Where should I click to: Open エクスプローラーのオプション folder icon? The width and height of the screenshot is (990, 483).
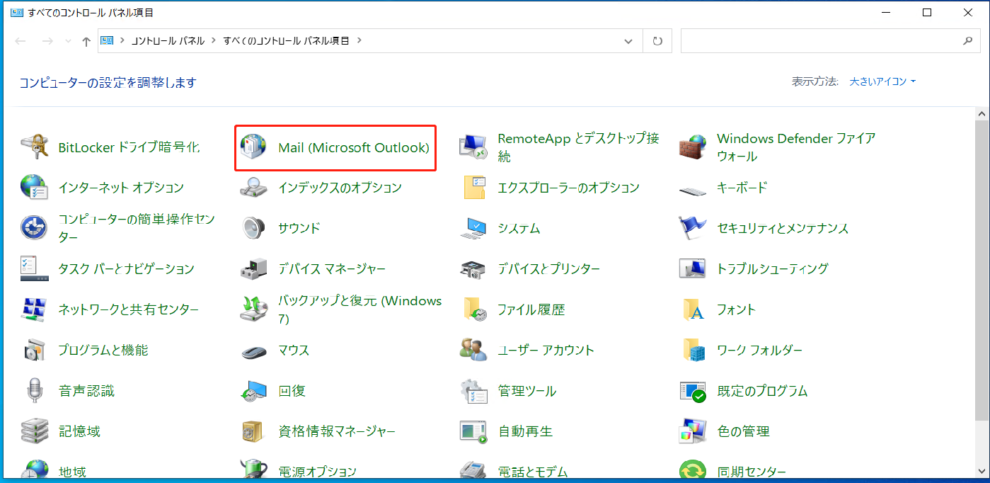coord(473,188)
